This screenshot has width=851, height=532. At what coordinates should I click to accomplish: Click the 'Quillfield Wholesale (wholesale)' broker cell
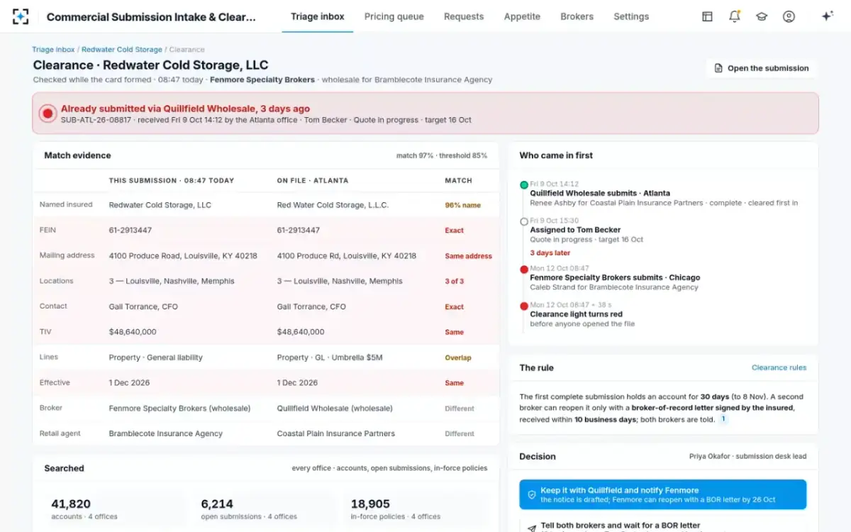335,409
